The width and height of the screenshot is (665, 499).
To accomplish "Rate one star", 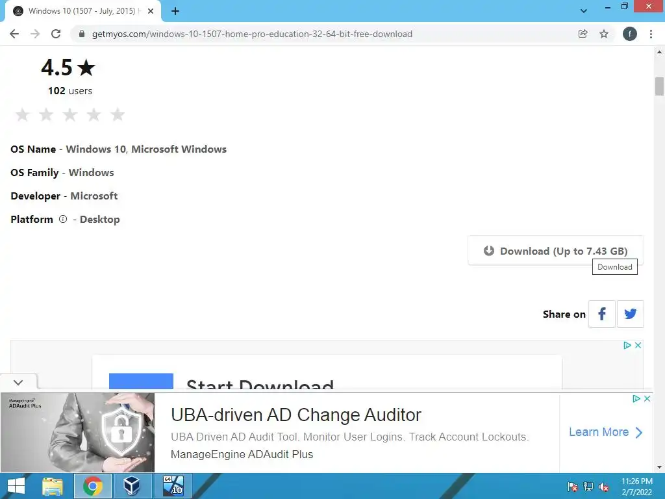I will pos(22,114).
